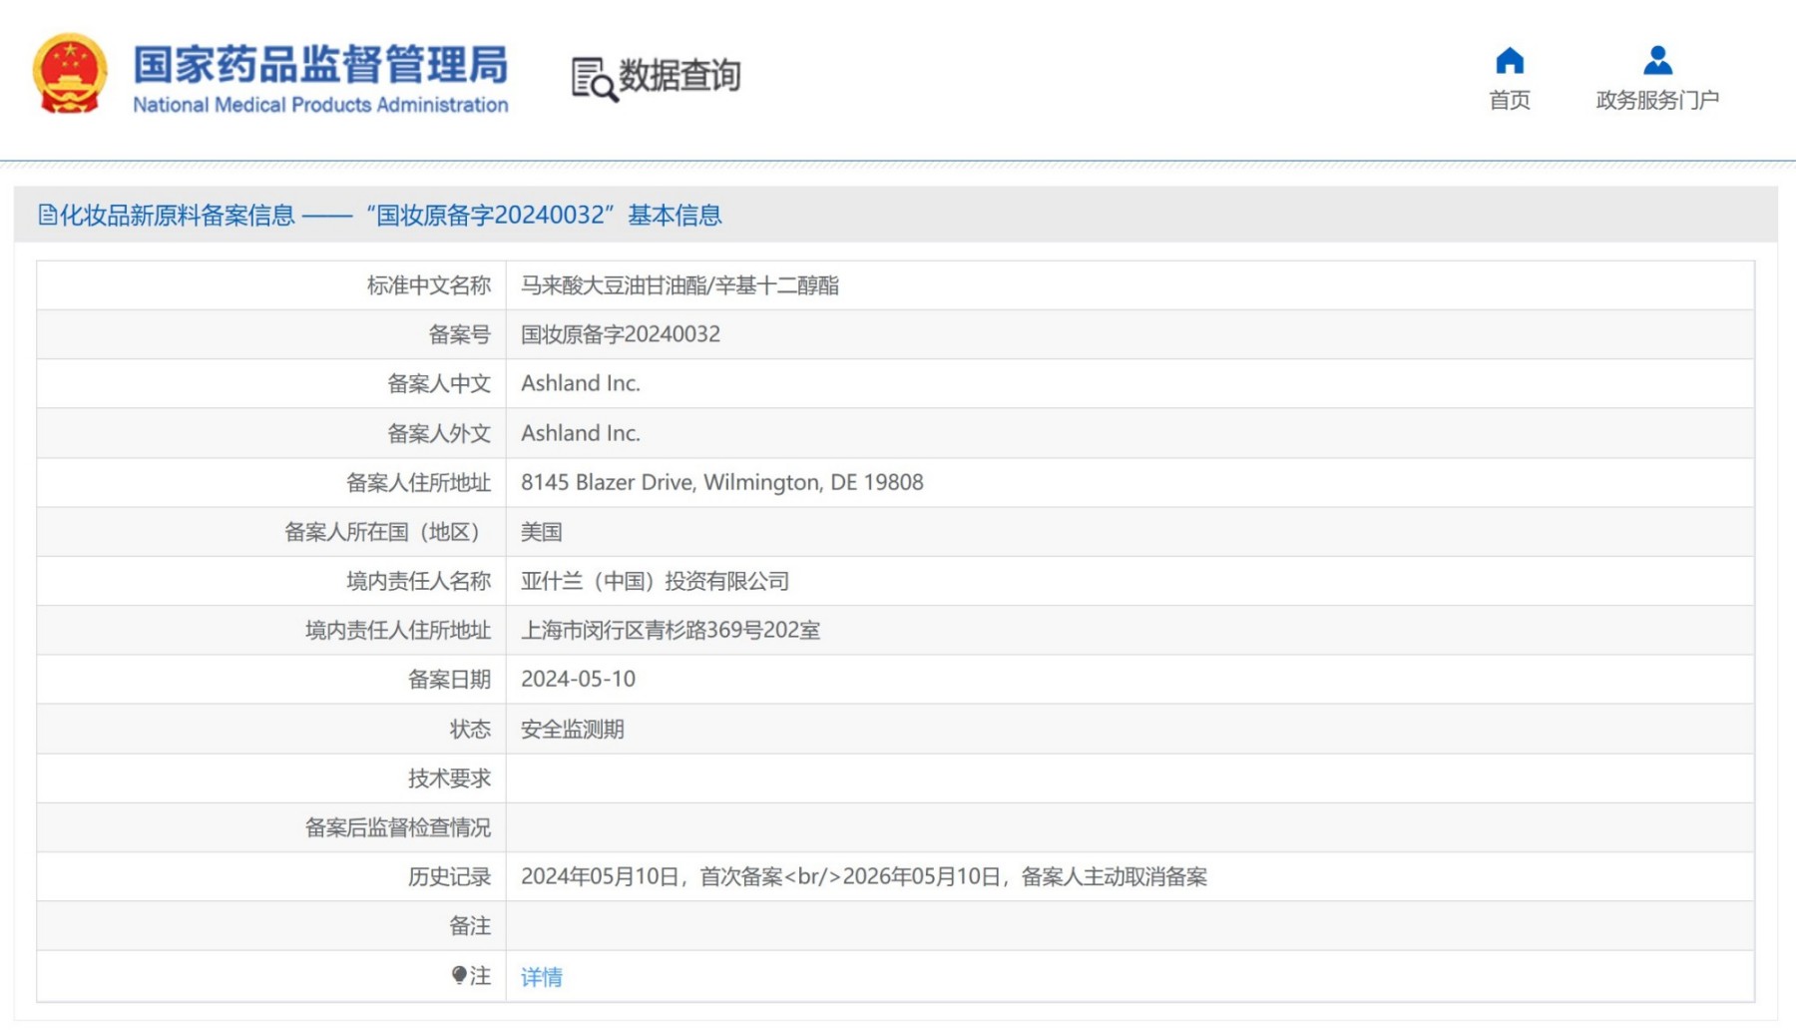Click the empty 备案后监督检查情况 value cell
This screenshot has width=1796, height=1036.
click(x=1129, y=827)
